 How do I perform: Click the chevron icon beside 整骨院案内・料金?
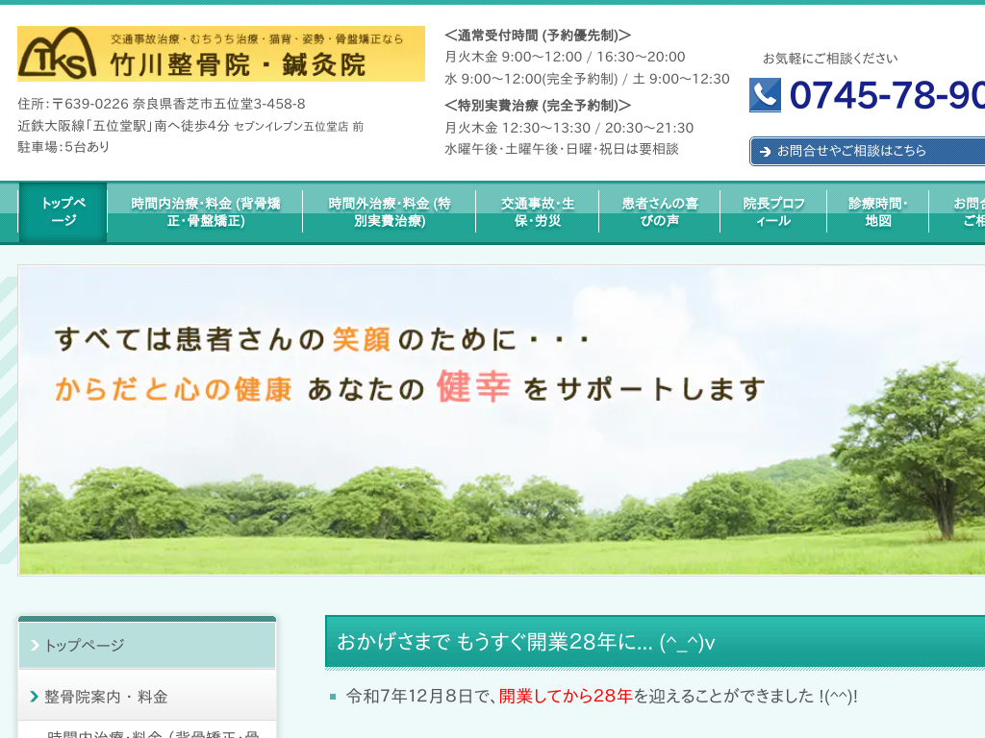coord(34,697)
